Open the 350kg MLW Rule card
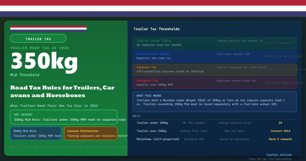Screen dimensions: 306x161 tap(36, 133)
